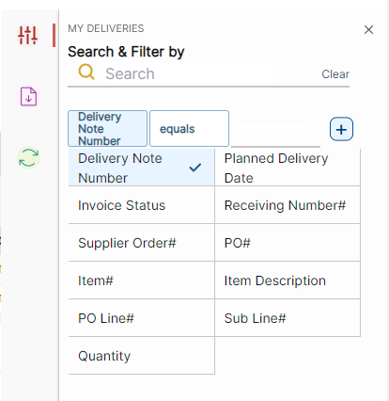This screenshot has width=389, height=401.
Task: Choose Receiving Number# filter option
Action: tap(288, 205)
